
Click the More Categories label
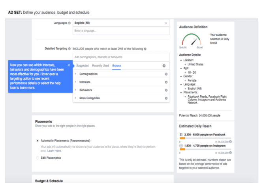point(90,98)
